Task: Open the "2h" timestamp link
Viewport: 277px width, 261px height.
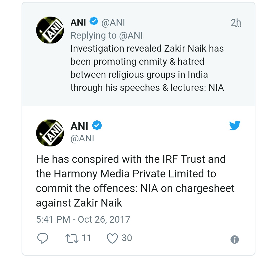Action: [x=236, y=23]
